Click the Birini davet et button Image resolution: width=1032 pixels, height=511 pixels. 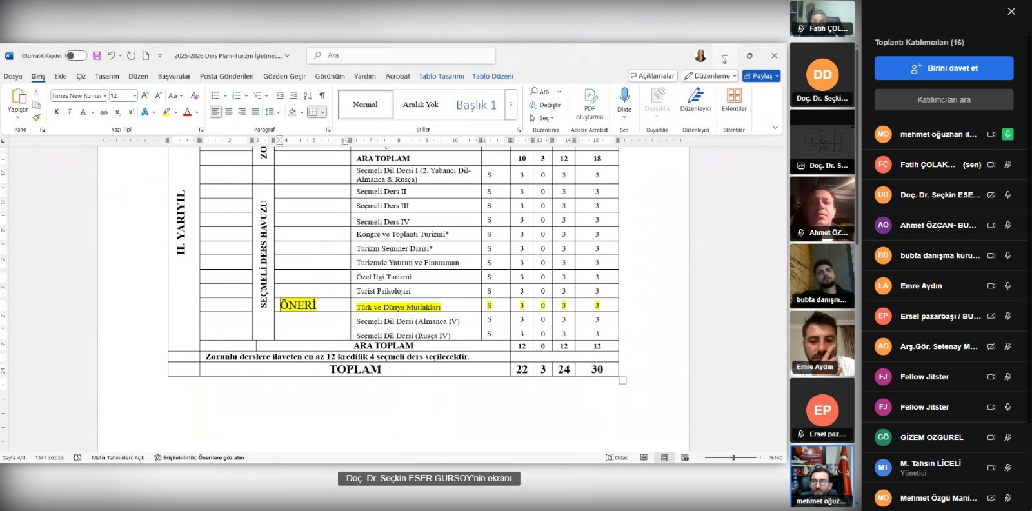[944, 68]
